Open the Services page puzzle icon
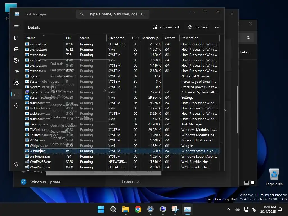Viewport: 288px width, 216px height. (16, 105)
